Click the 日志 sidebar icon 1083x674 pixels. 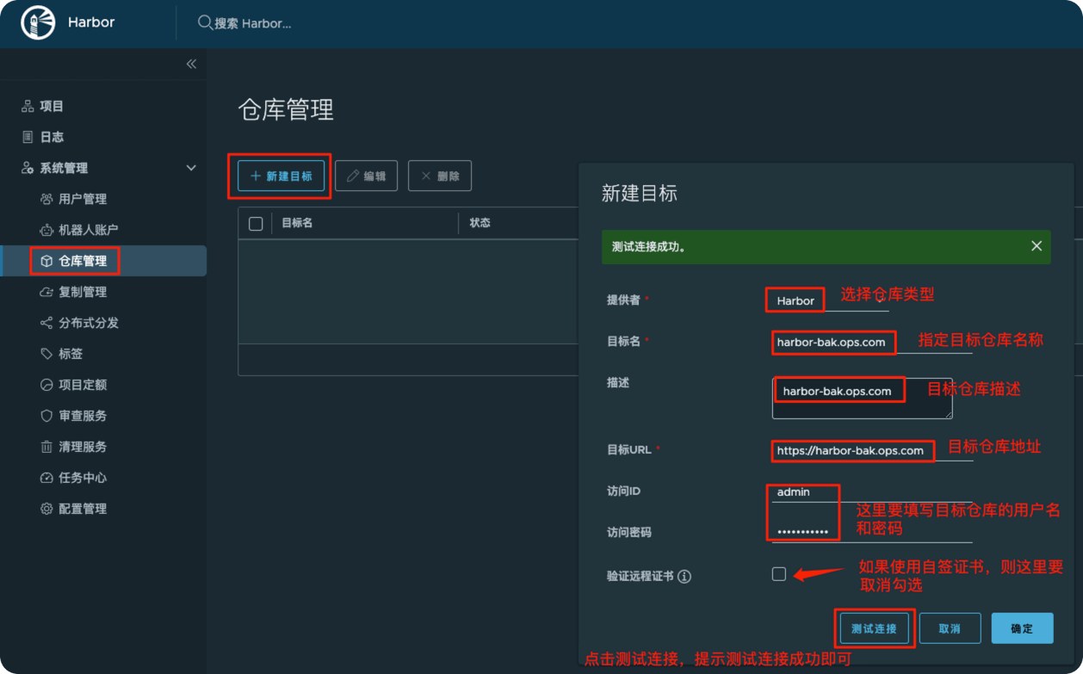(x=28, y=137)
